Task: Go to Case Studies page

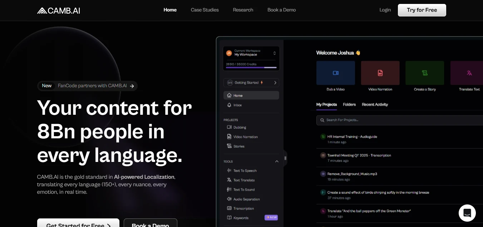Action: pyautogui.click(x=205, y=10)
